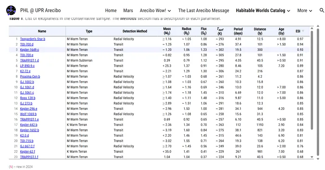
Task: Click the table scroll up arrow
Action: (312, 28)
